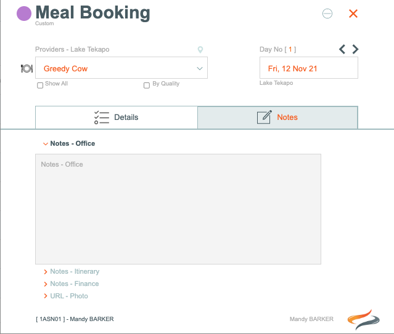The height and width of the screenshot is (334, 394).
Task: Click the orange swoosh logo icon
Action: [x=363, y=319]
